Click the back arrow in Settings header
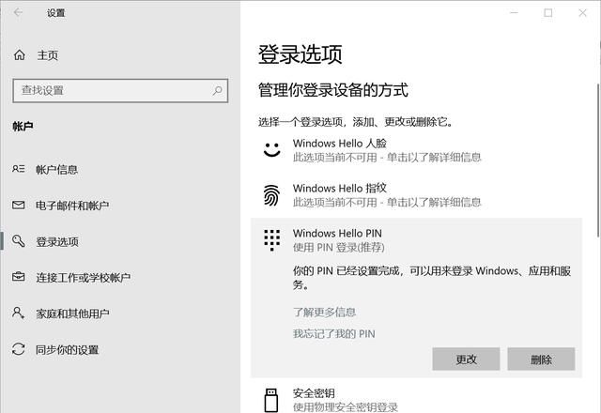The width and height of the screenshot is (601, 413). (18, 12)
